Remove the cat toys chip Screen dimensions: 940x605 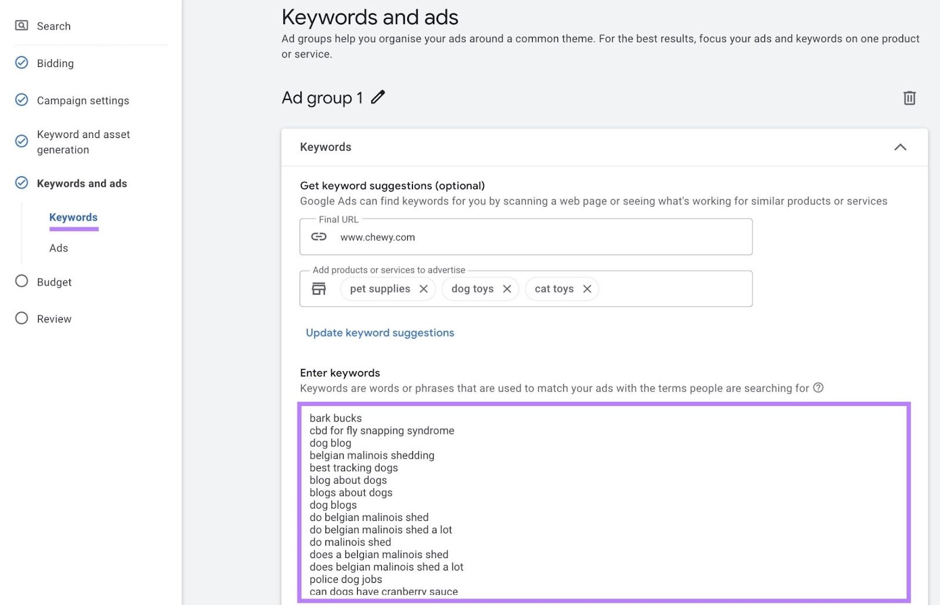tap(586, 288)
